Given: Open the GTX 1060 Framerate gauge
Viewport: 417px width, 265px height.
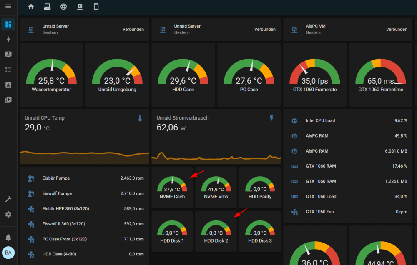Looking at the screenshot, I should [x=315, y=75].
